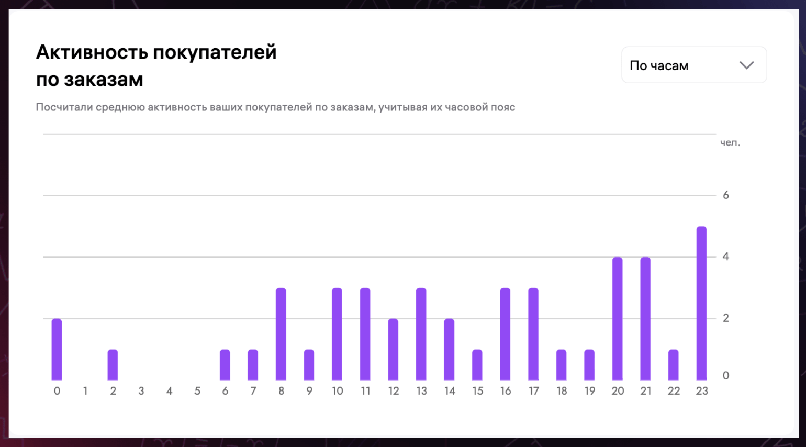Select the bar for hour 13

421,334
